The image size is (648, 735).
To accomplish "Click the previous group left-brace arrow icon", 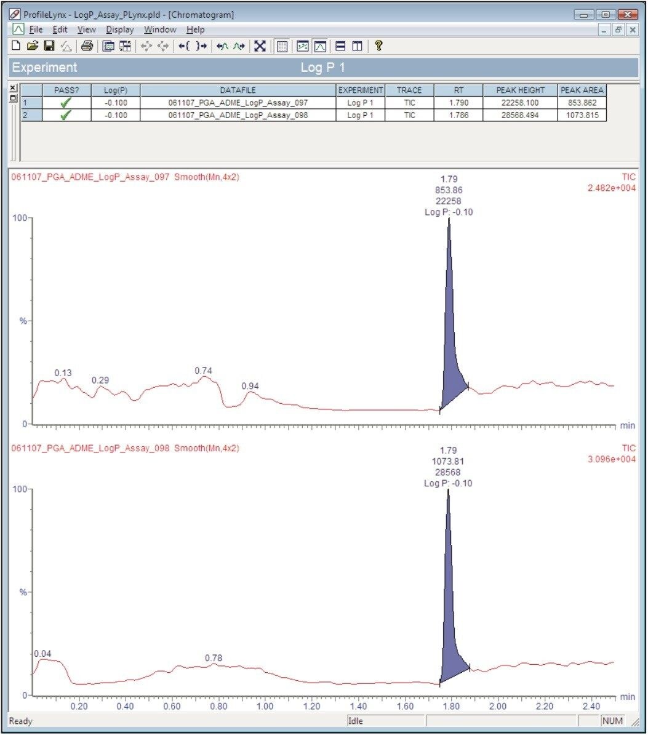I will (x=184, y=46).
